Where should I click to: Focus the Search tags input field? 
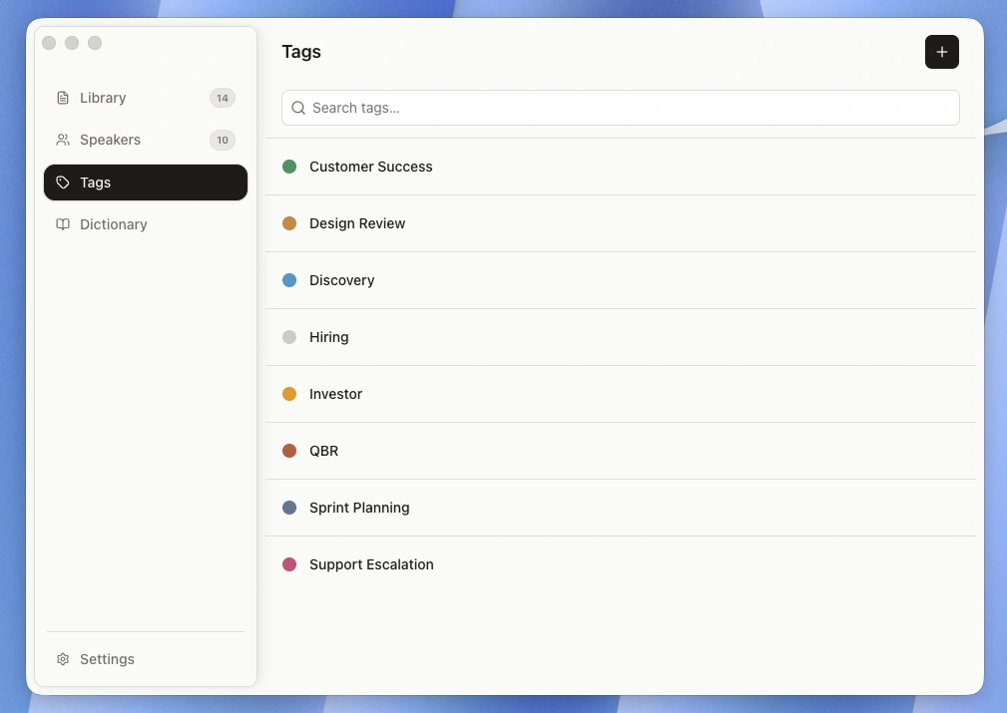coord(621,108)
